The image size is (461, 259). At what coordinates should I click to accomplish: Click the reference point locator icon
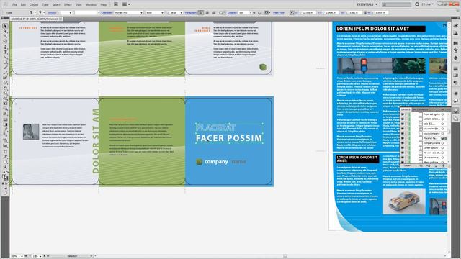291,13
